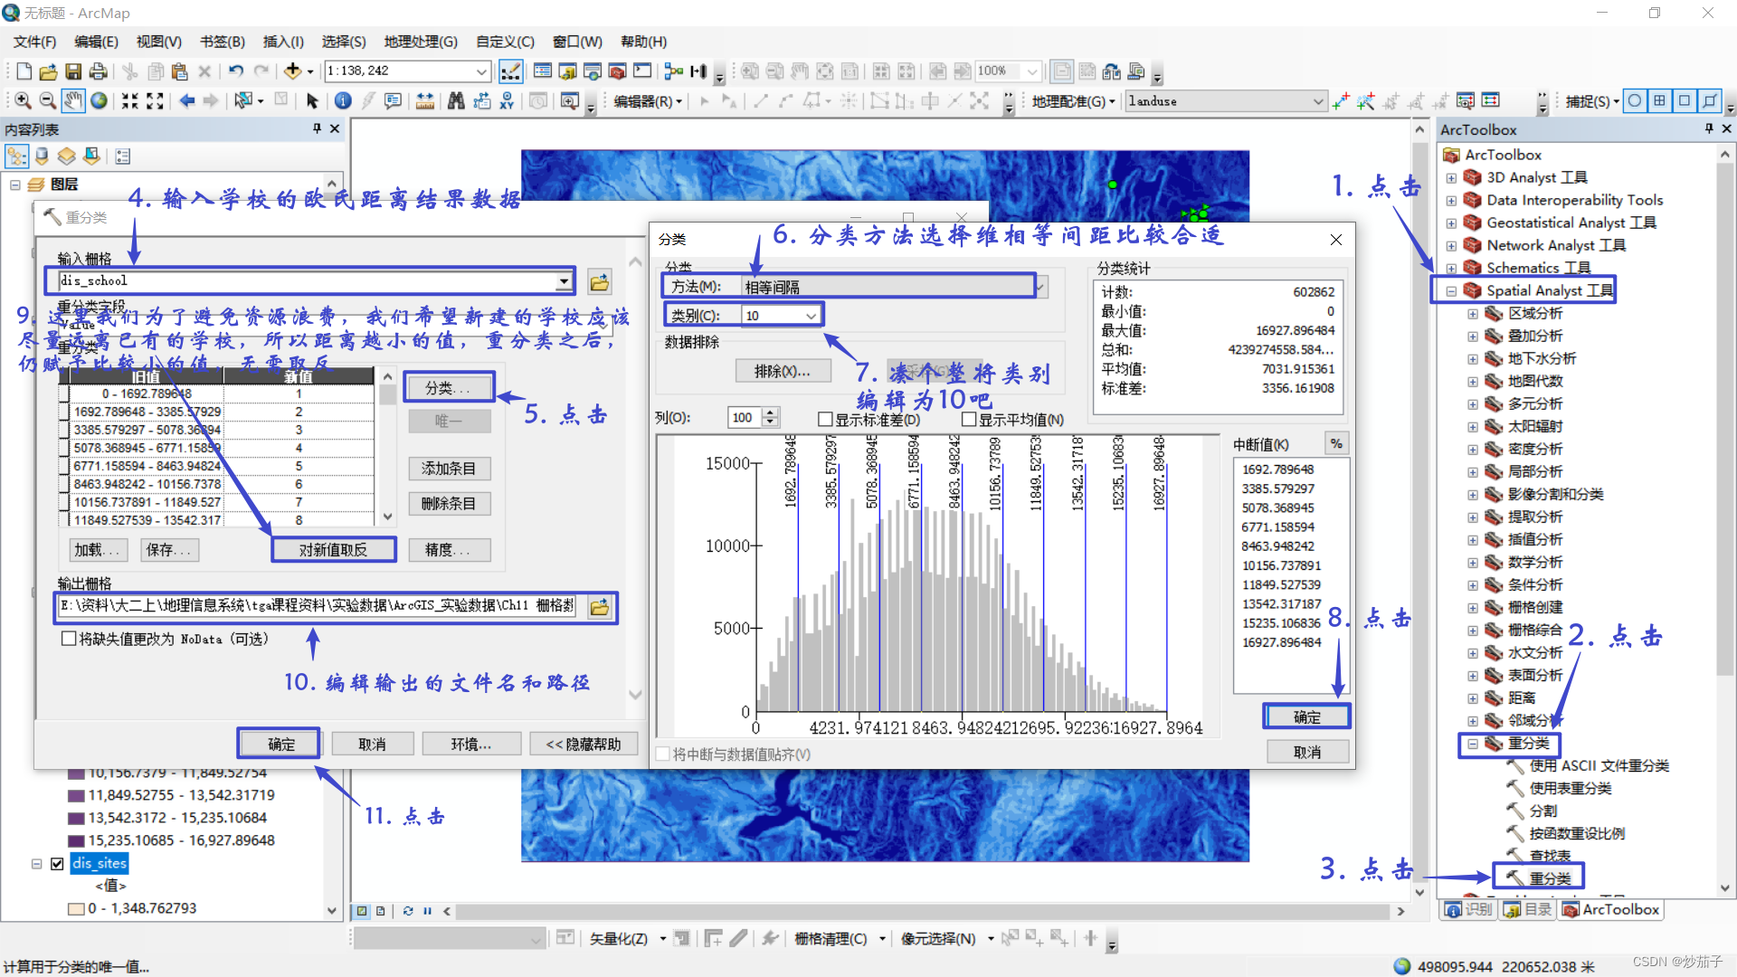
Task: Switch to layout view button below map
Action: 381,911
